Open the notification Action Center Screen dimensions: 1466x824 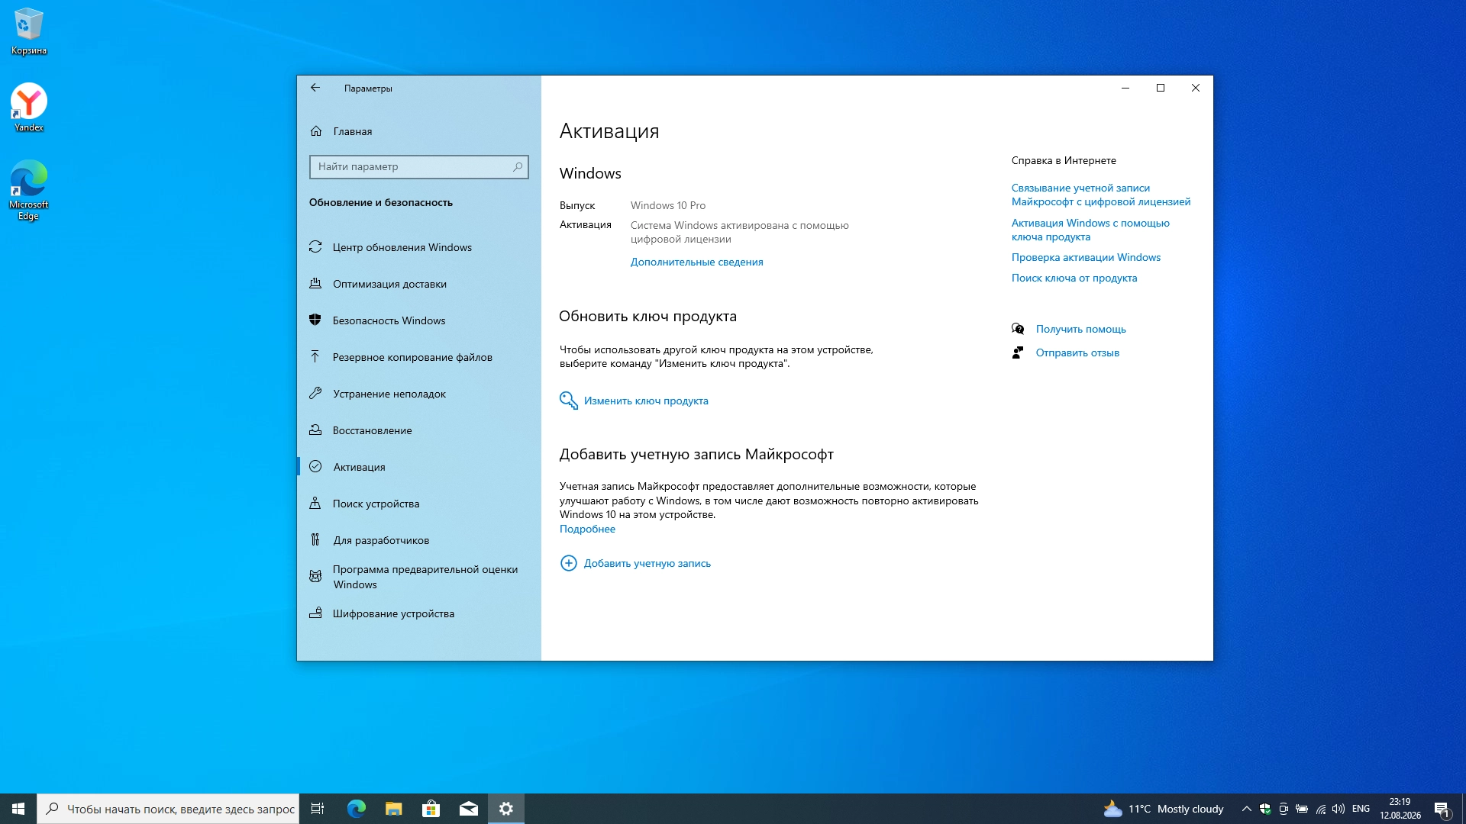(x=1442, y=809)
